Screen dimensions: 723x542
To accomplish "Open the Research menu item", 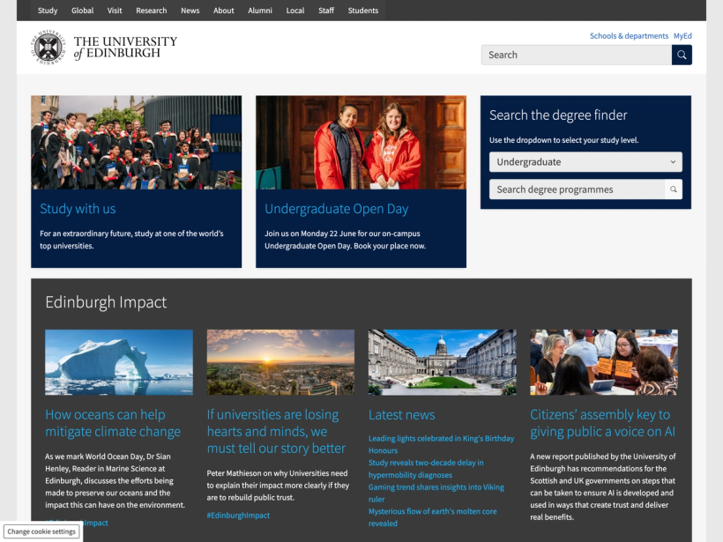I will 152,11.
